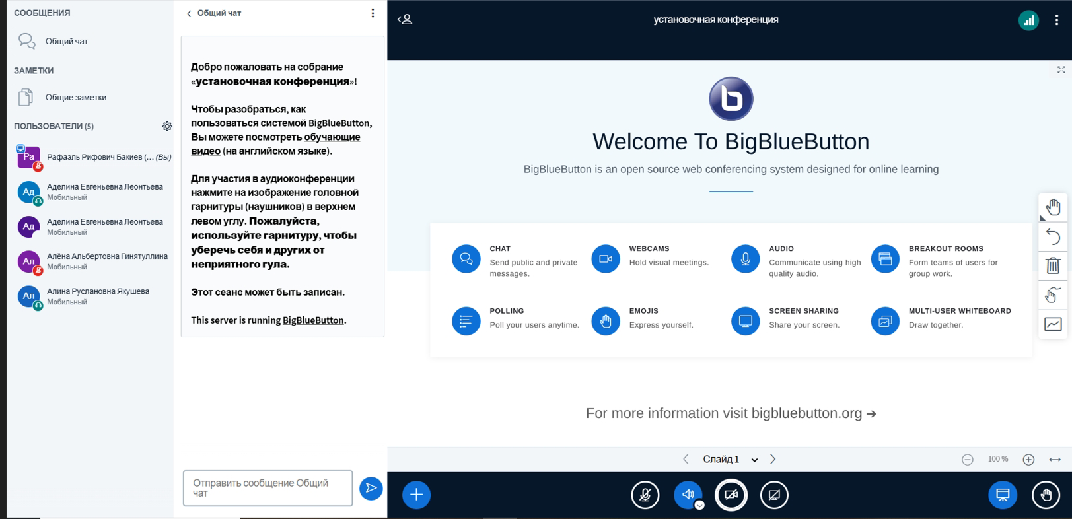
Task: Open Общие заметки shared notes
Action: pyautogui.click(x=75, y=98)
